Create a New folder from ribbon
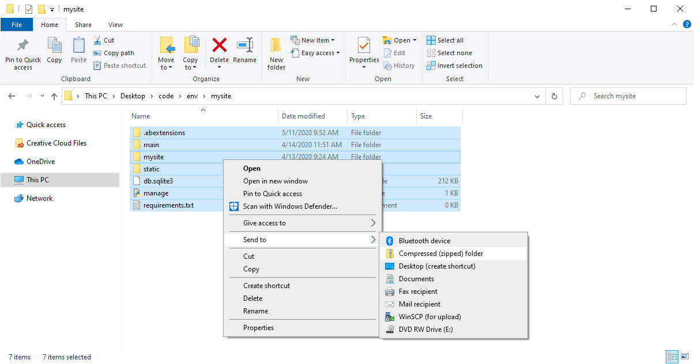The image size is (694, 364). 276,54
